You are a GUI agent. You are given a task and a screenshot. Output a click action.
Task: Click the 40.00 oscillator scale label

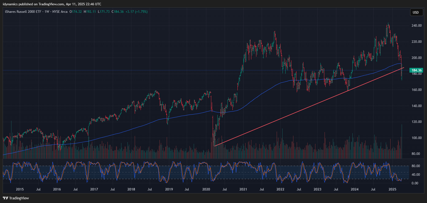click(x=415, y=175)
